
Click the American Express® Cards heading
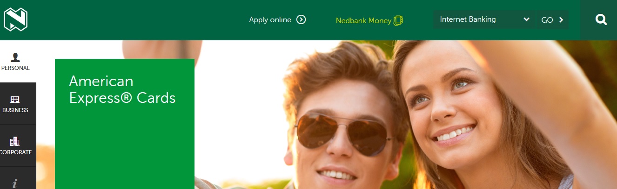pyautogui.click(x=122, y=90)
